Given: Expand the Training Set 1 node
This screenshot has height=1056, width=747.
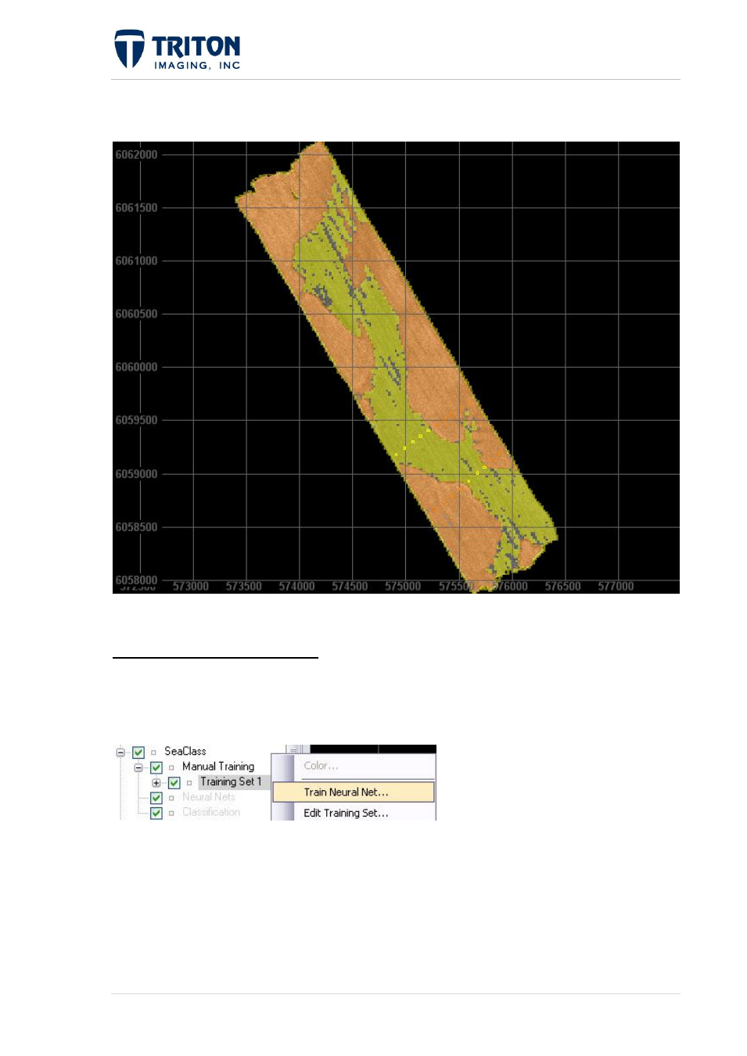Looking at the screenshot, I should pos(156,782).
